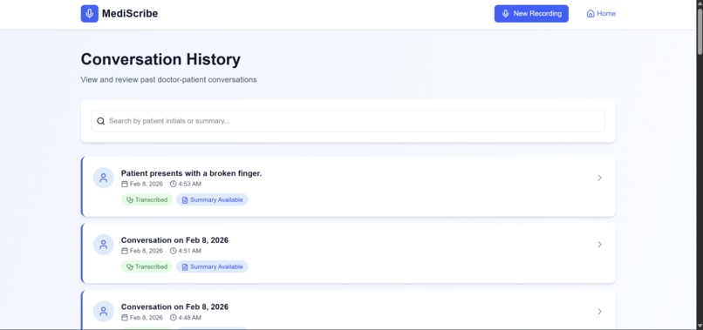Open the 4:51 AM conversation title
Viewport: 703px width, 330px height.
coord(174,240)
